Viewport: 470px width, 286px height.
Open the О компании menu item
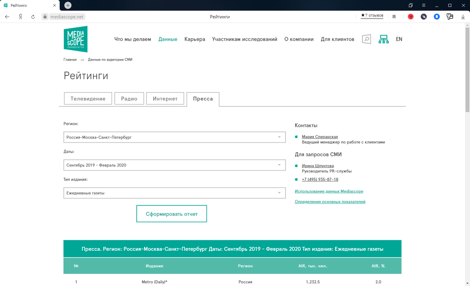pos(299,39)
